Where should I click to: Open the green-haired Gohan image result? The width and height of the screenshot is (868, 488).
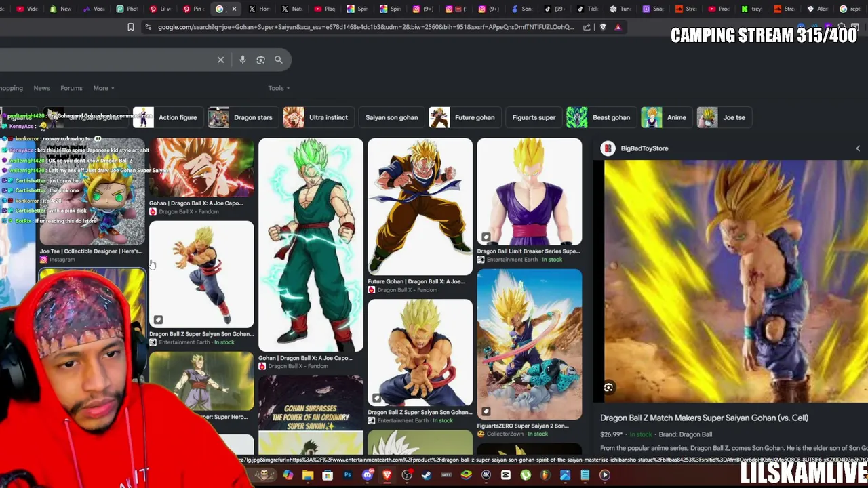click(x=311, y=245)
